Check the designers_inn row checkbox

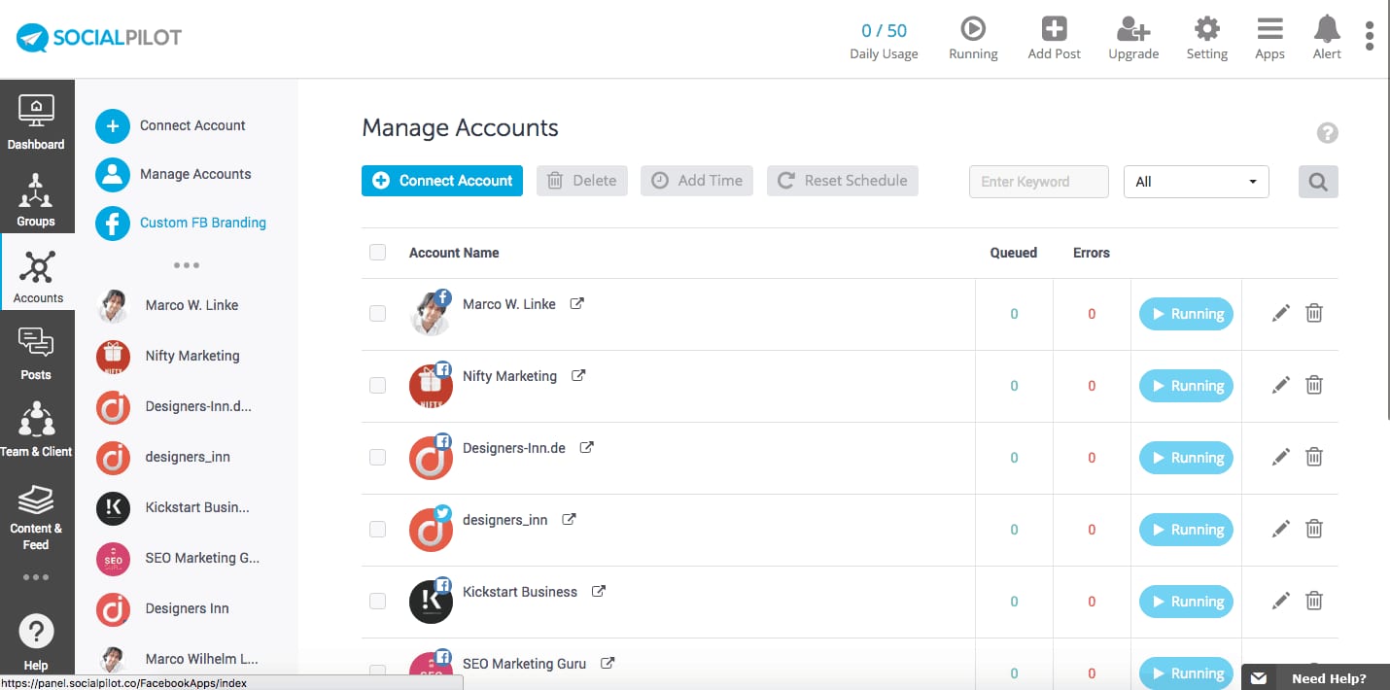[377, 529]
